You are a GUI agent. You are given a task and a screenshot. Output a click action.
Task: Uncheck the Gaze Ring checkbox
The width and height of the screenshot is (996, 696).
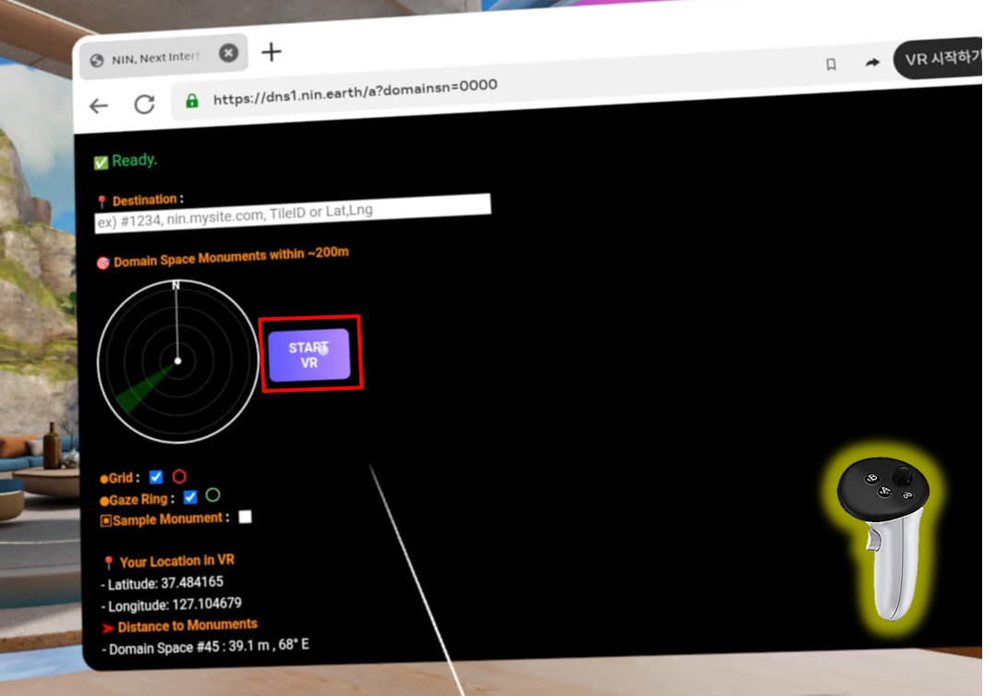tap(190, 497)
